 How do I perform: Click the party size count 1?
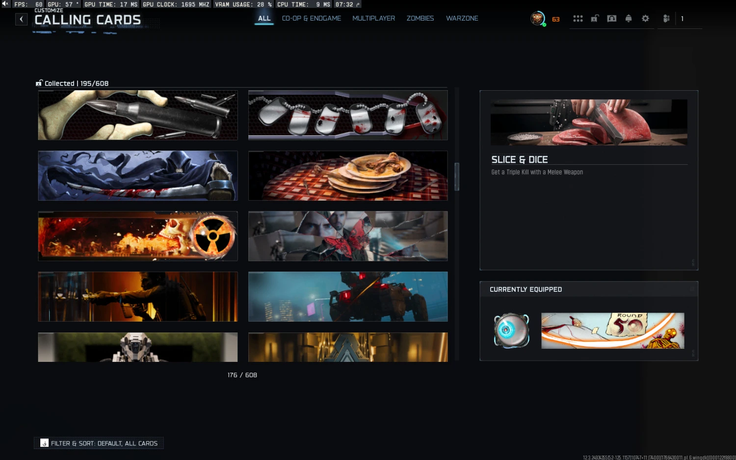coord(682,19)
